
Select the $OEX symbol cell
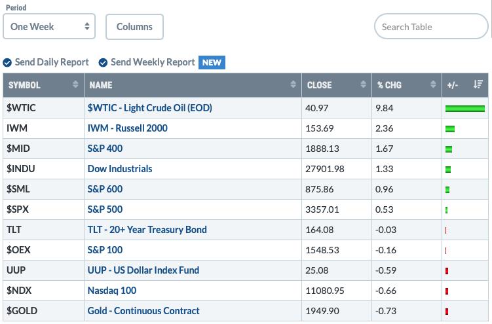click(44, 250)
